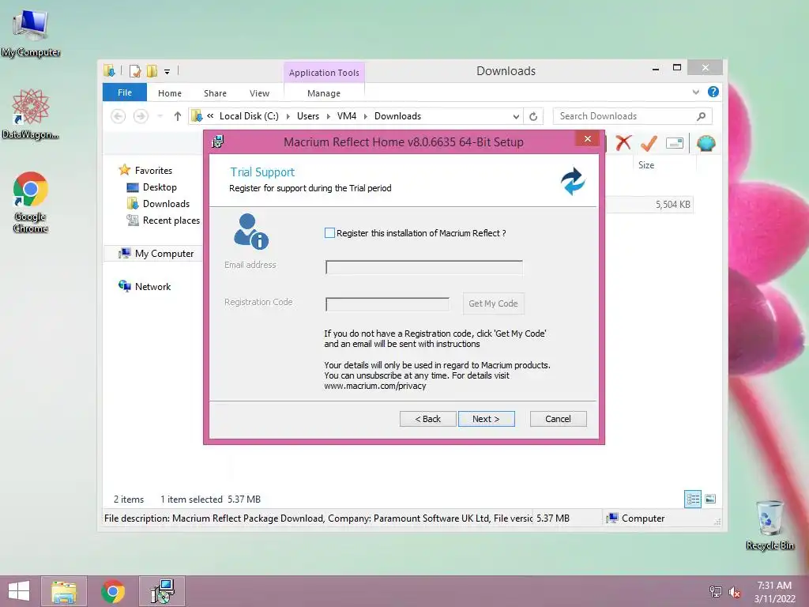
Task: Cancel the Macrium Reflect setup
Action: [x=558, y=419]
